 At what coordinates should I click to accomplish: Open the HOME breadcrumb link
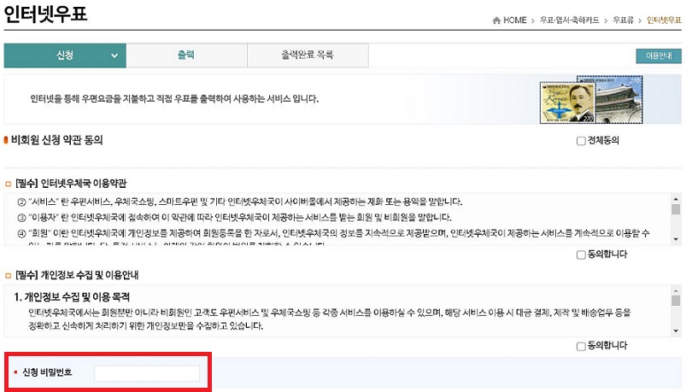tap(515, 20)
